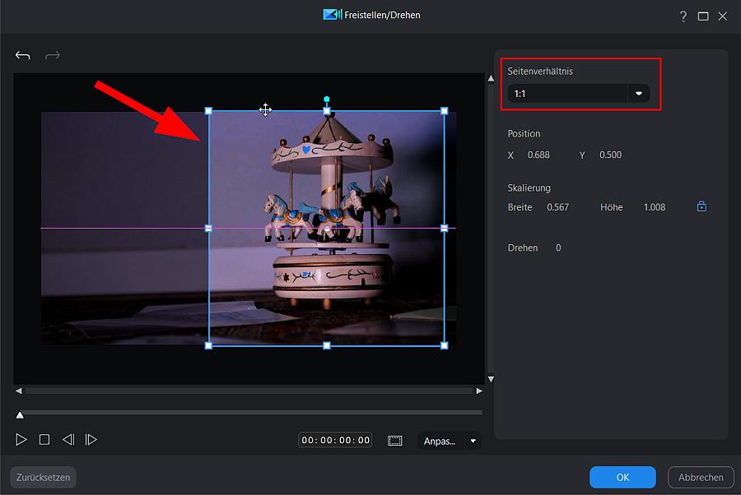Maximize the Freistellen/Drehen dialog
The image size is (741, 495).
point(703,16)
